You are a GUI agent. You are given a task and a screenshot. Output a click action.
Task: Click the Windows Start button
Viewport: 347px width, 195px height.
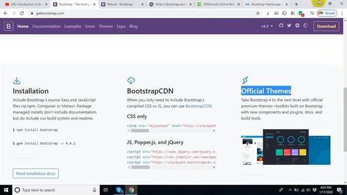tap(6, 190)
